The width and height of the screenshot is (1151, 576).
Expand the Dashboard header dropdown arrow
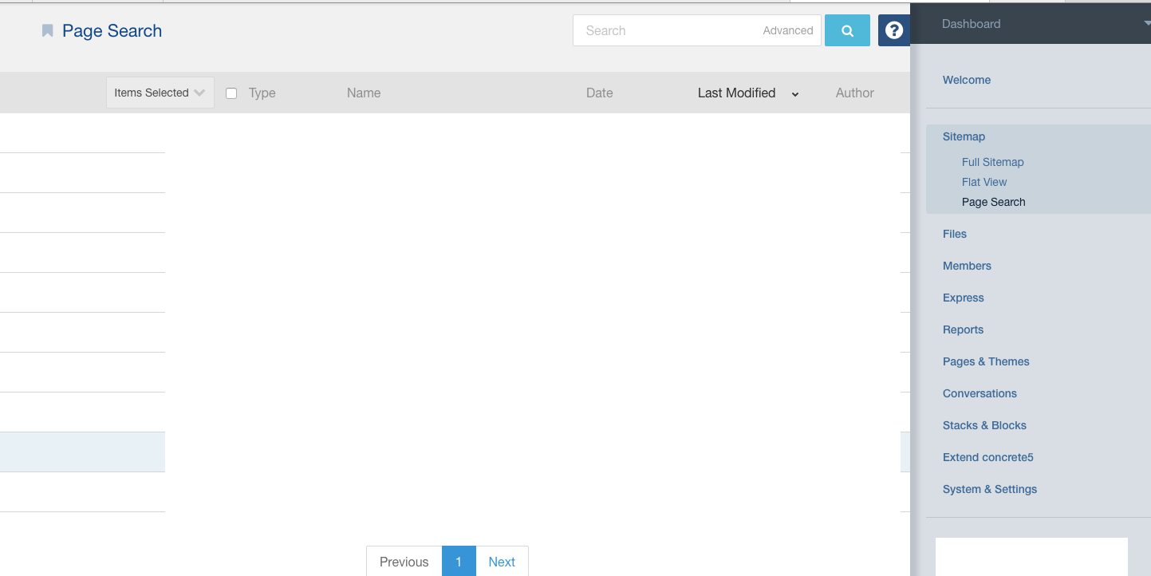click(1146, 24)
